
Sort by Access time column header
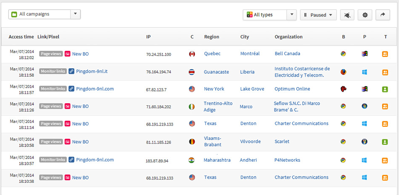(x=21, y=37)
